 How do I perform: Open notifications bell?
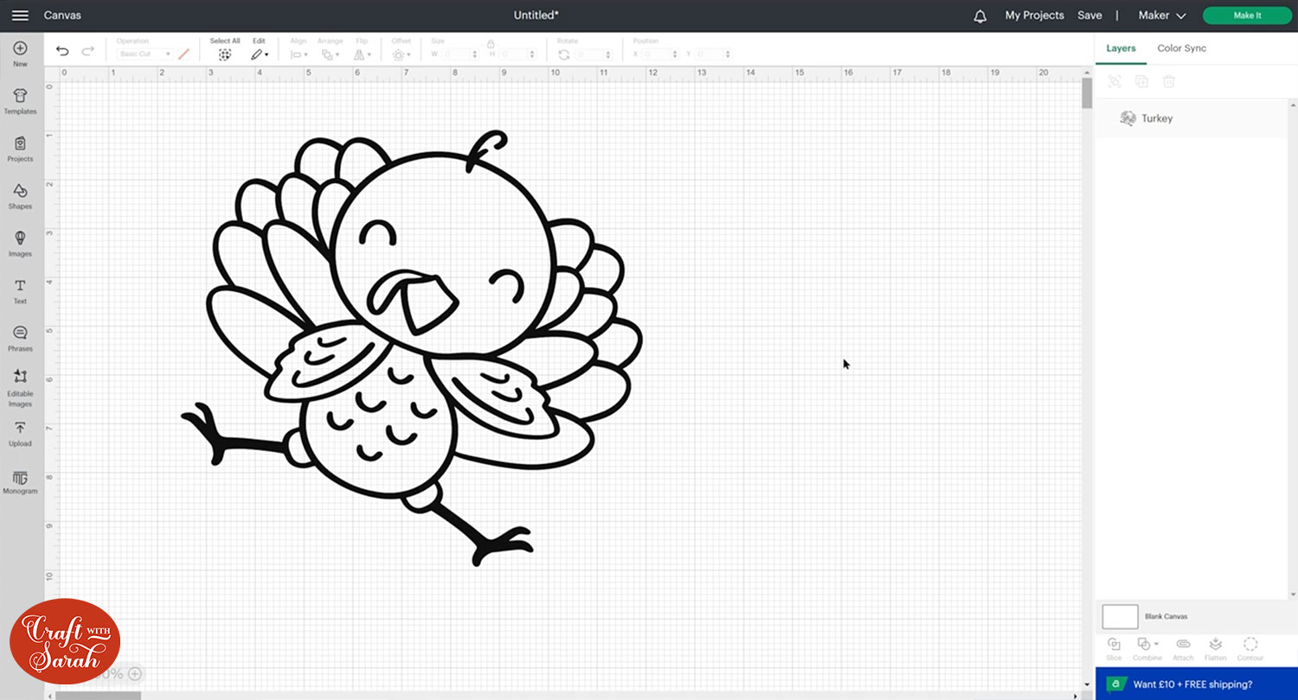click(980, 16)
